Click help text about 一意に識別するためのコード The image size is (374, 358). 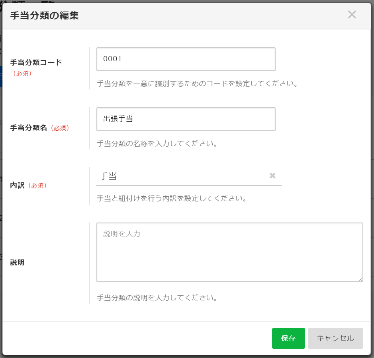pyautogui.click(x=197, y=84)
